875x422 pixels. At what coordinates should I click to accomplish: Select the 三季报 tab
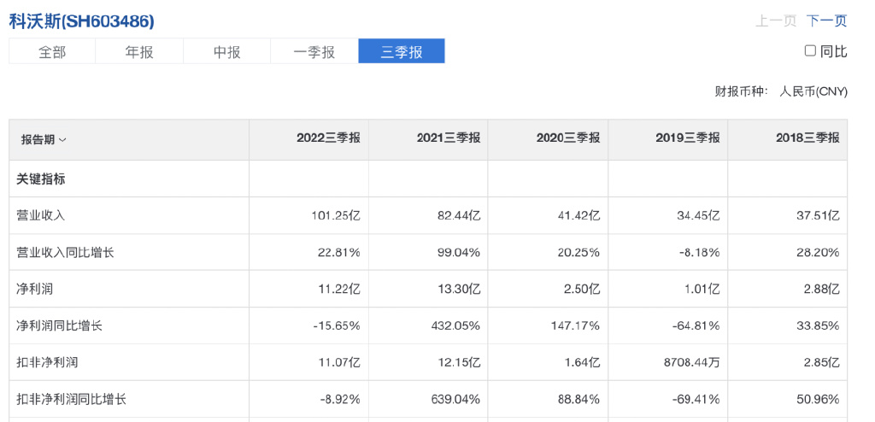coord(401,51)
